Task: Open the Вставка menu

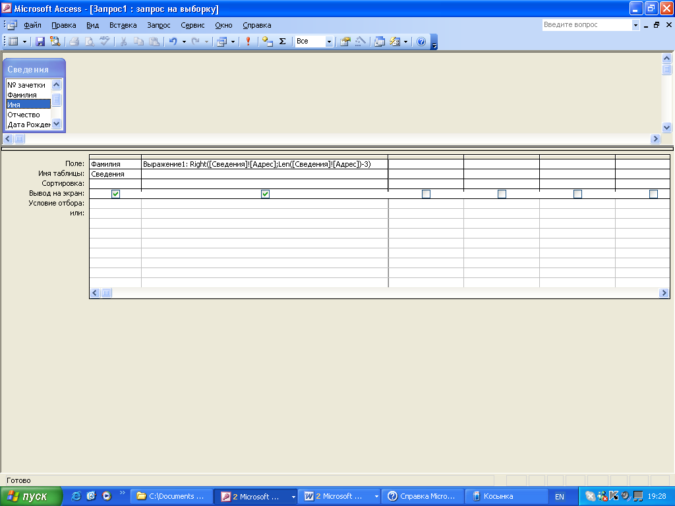Action: tap(123, 25)
